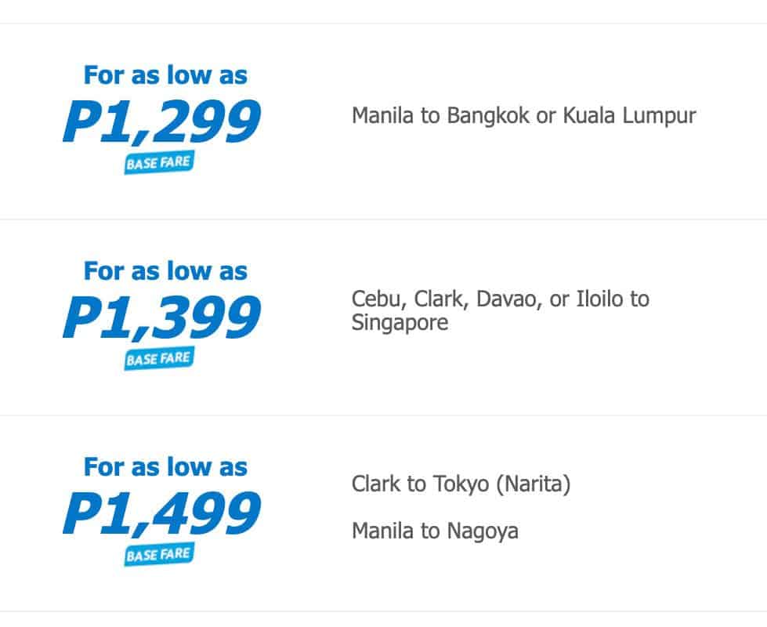The image size is (767, 627).
Task: Click "(Narita)" in the Tokyo route
Action: [x=534, y=484]
